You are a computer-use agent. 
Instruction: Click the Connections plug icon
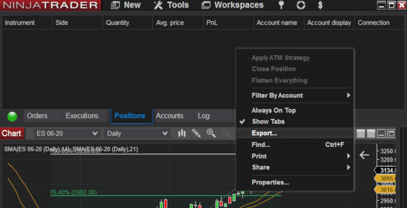(x=282, y=6)
